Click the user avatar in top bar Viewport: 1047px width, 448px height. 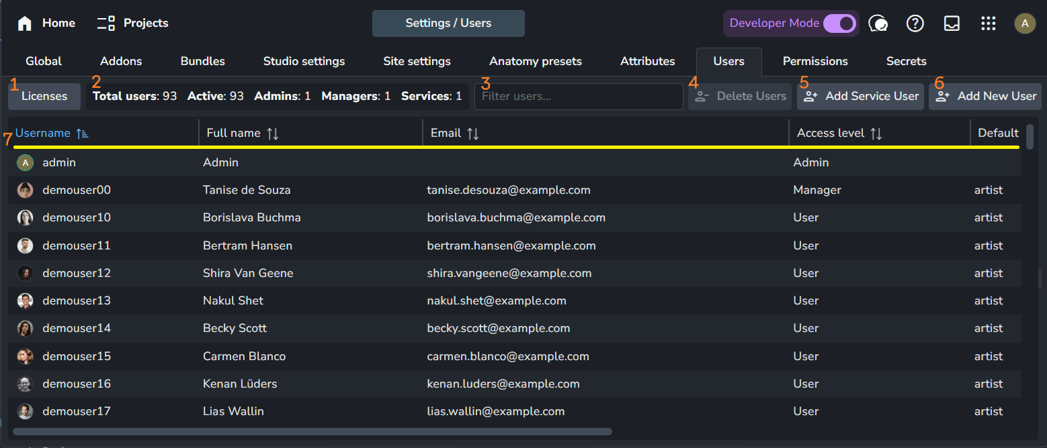(x=1024, y=23)
